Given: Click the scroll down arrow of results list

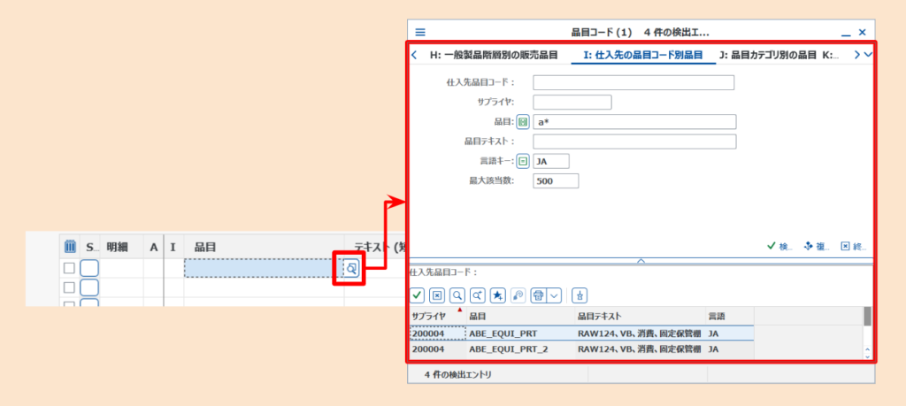Looking at the screenshot, I should tap(867, 356).
